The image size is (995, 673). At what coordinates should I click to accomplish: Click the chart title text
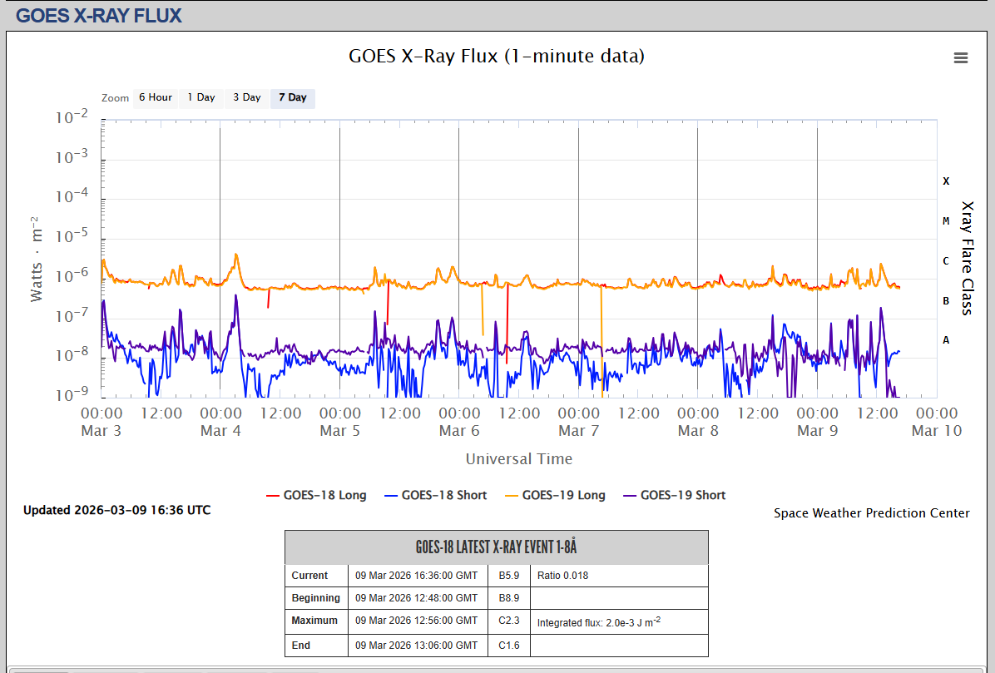pyautogui.click(x=496, y=57)
